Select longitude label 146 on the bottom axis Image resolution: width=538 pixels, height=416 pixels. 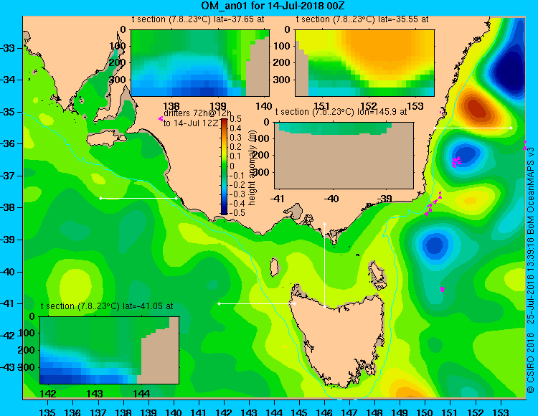324,412
